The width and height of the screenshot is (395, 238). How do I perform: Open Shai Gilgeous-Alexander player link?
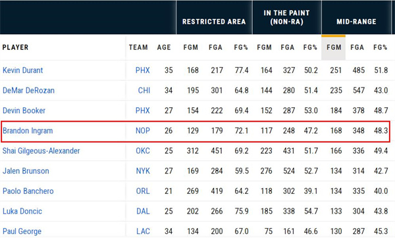41,151
